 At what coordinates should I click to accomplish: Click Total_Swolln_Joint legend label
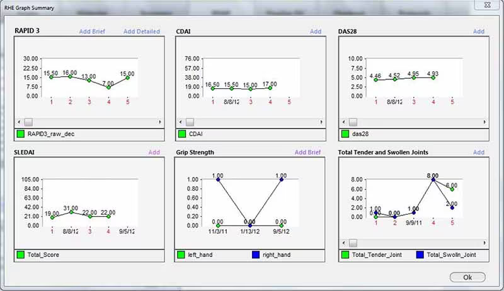pos(451,254)
